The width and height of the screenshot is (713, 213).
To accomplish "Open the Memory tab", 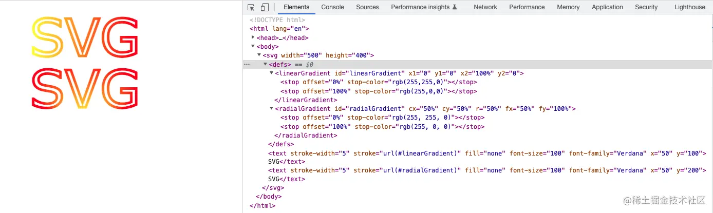I will pos(568,7).
